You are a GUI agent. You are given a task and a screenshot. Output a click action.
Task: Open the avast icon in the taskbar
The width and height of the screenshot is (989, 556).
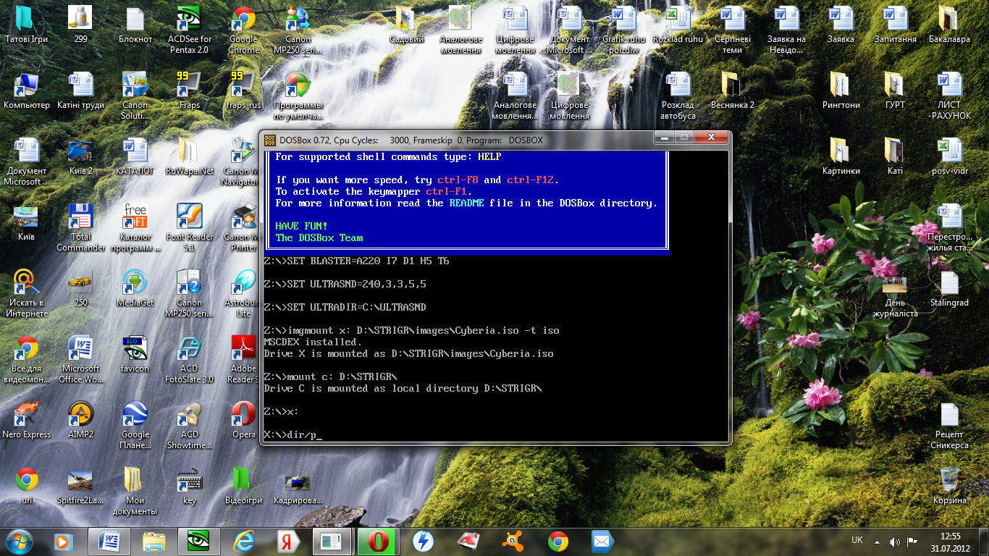tap(513, 541)
